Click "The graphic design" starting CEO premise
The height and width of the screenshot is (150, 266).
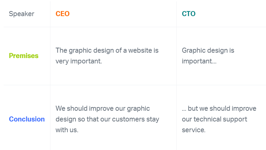click(80, 50)
